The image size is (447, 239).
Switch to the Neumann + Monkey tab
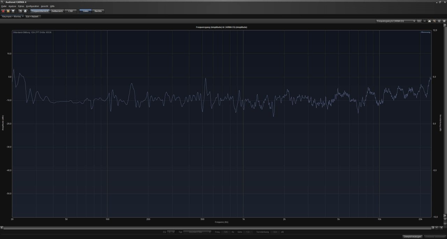12,16
